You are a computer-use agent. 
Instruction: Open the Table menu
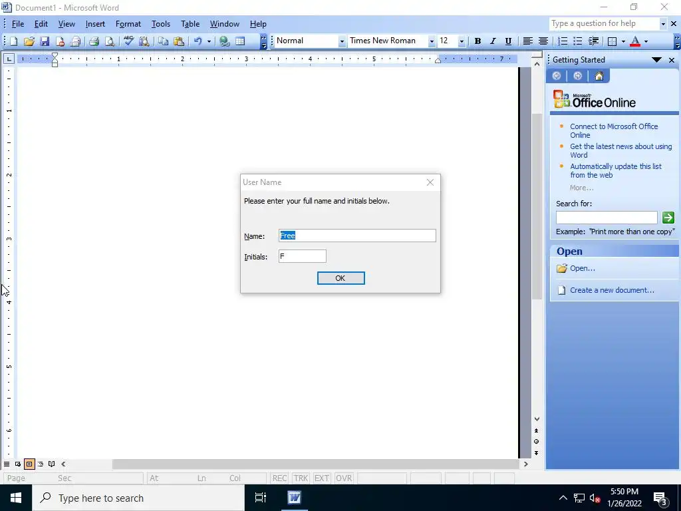(190, 24)
